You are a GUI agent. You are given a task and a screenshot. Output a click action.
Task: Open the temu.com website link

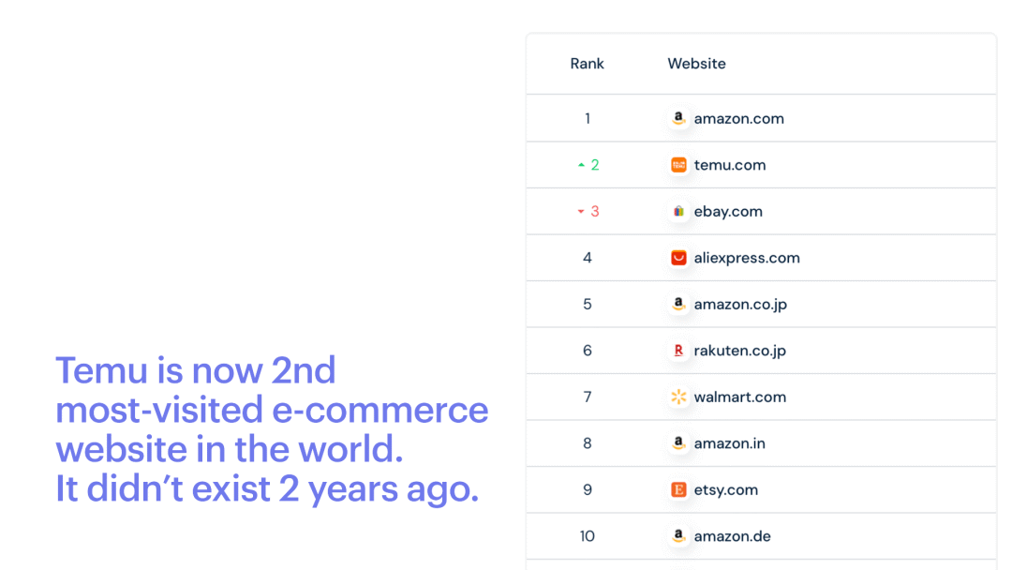click(x=730, y=165)
